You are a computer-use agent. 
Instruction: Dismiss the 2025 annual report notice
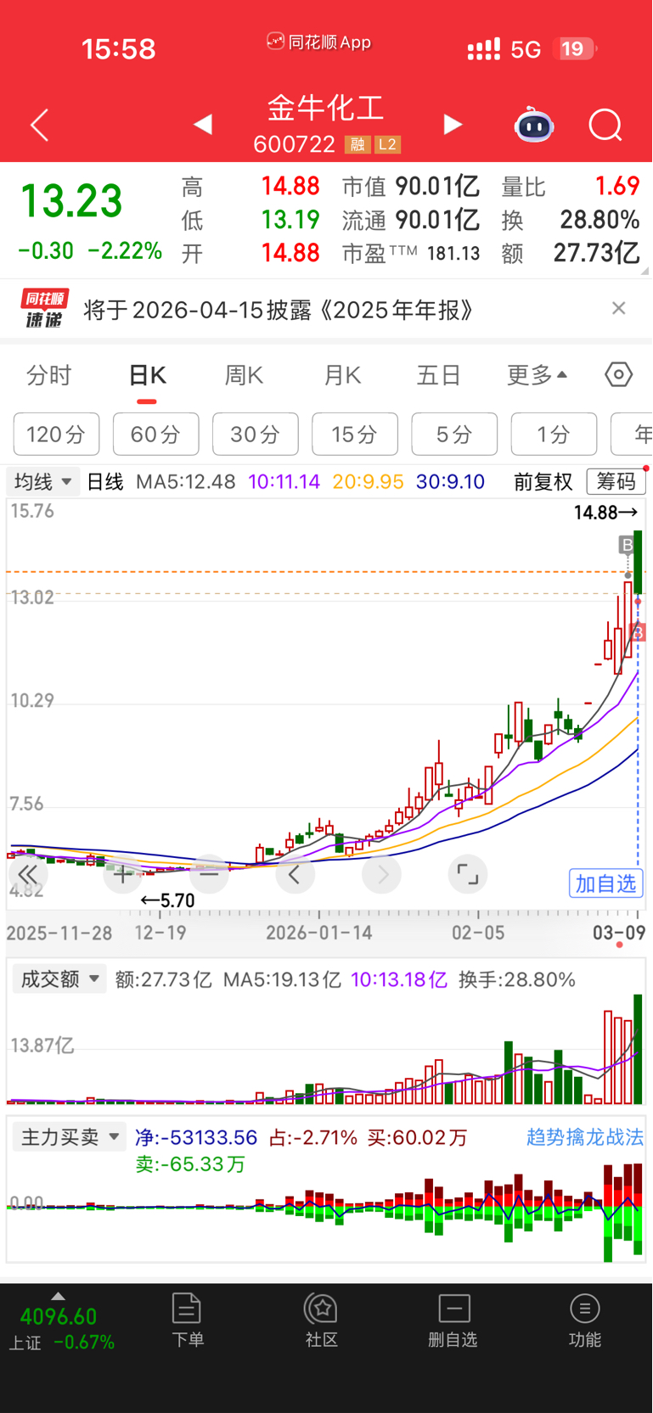[x=619, y=308]
